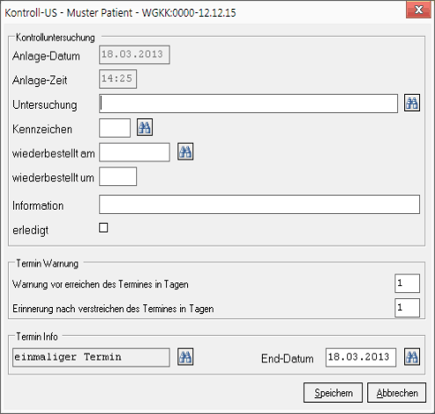Viewport: 435px width, 414px height.
Task: Edit the Warnung vor erreichen days field
Action: pyautogui.click(x=407, y=283)
